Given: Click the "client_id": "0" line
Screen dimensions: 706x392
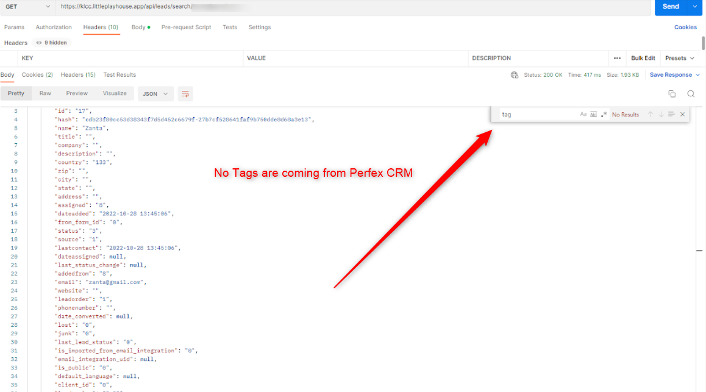Looking at the screenshot, I should click(84, 385).
